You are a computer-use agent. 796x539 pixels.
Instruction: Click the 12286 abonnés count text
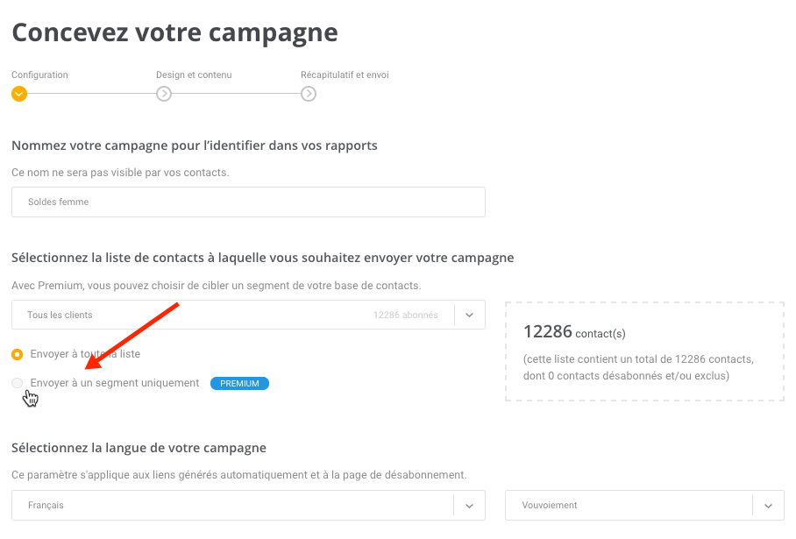point(406,315)
